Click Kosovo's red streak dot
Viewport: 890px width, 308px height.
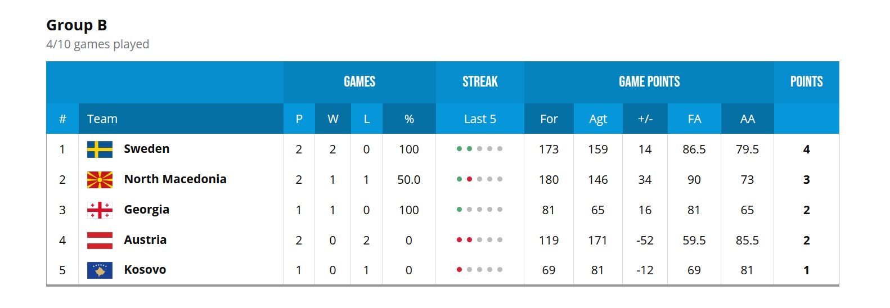[459, 270]
